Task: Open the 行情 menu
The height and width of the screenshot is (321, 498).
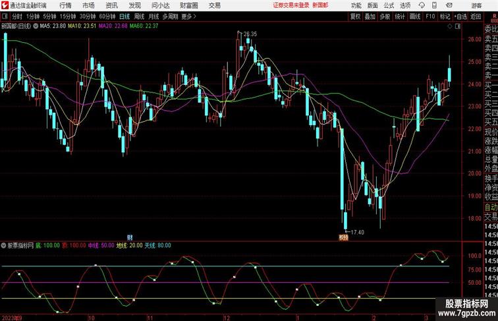Action: pos(65,5)
